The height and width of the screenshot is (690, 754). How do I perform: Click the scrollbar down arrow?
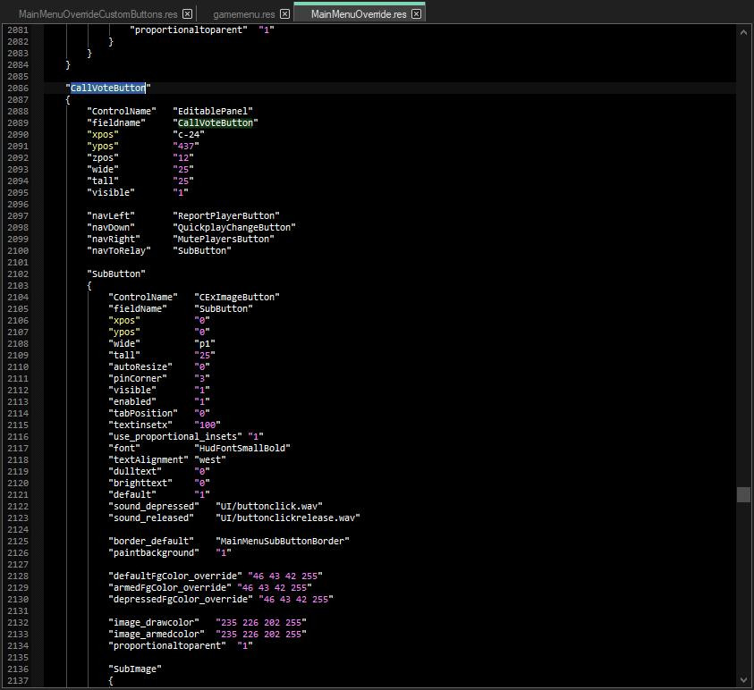click(743, 678)
